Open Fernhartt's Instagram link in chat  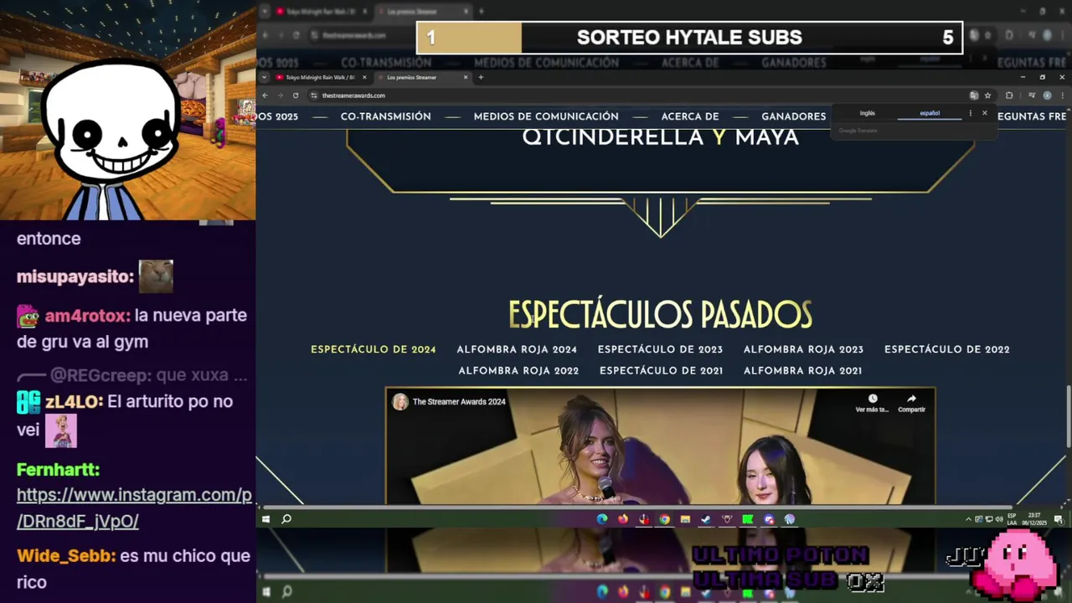point(134,508)
